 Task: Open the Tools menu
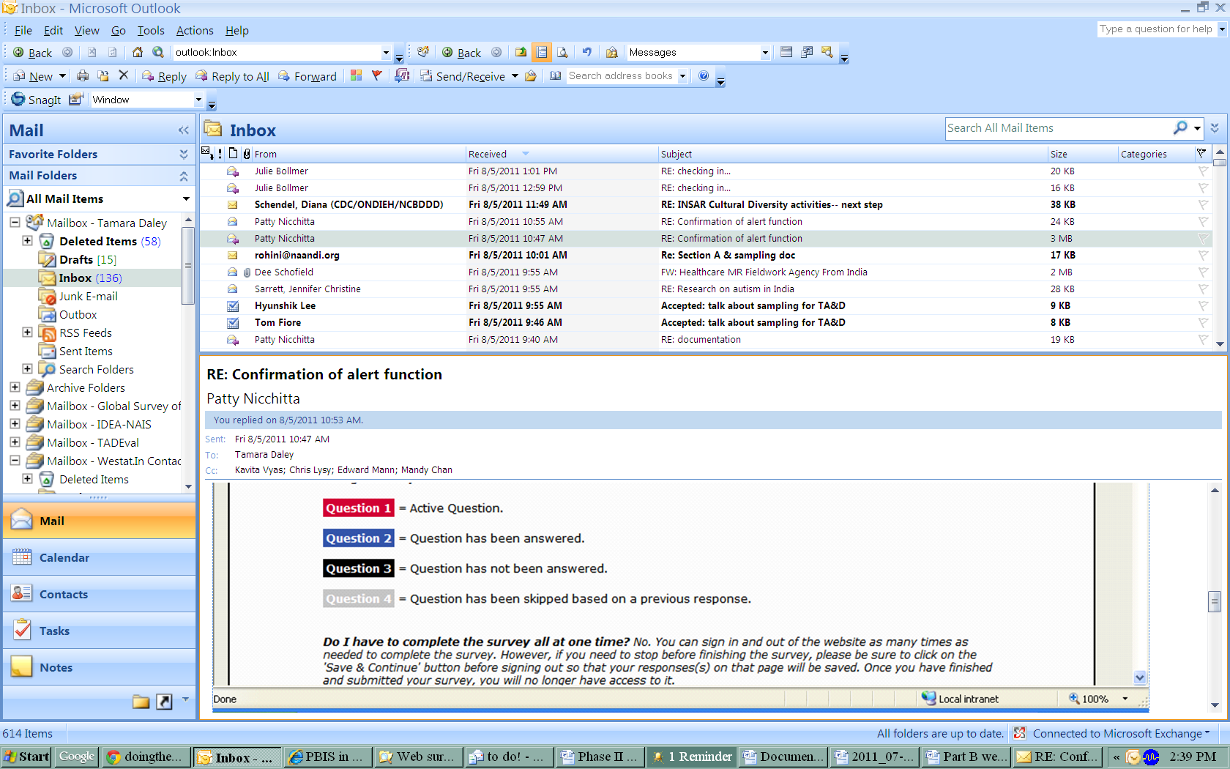[150, 31]
